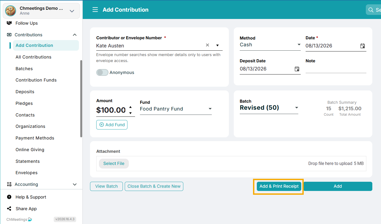Collapse the Contributions sidebar section

[x=75, y=35]
